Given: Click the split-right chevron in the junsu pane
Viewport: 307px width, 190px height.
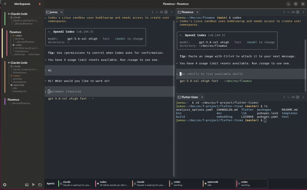Looking at the screenshot, I should pyautogui.click(x=152, y=12).
